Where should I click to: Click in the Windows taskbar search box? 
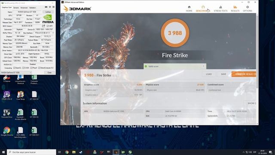31,152
